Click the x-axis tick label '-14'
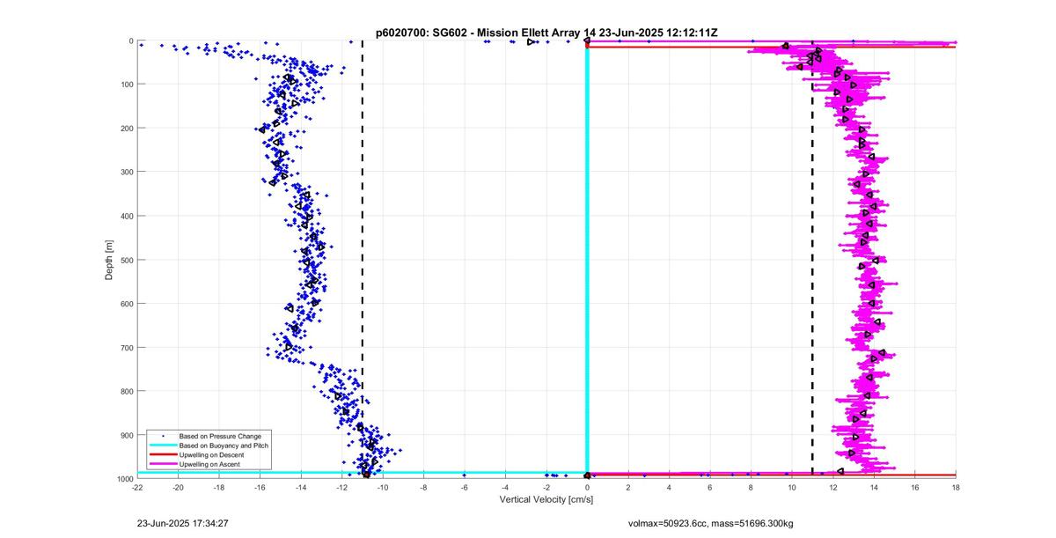The height and width of the screenshot is (538, 1056). click(x=301, y=487)
